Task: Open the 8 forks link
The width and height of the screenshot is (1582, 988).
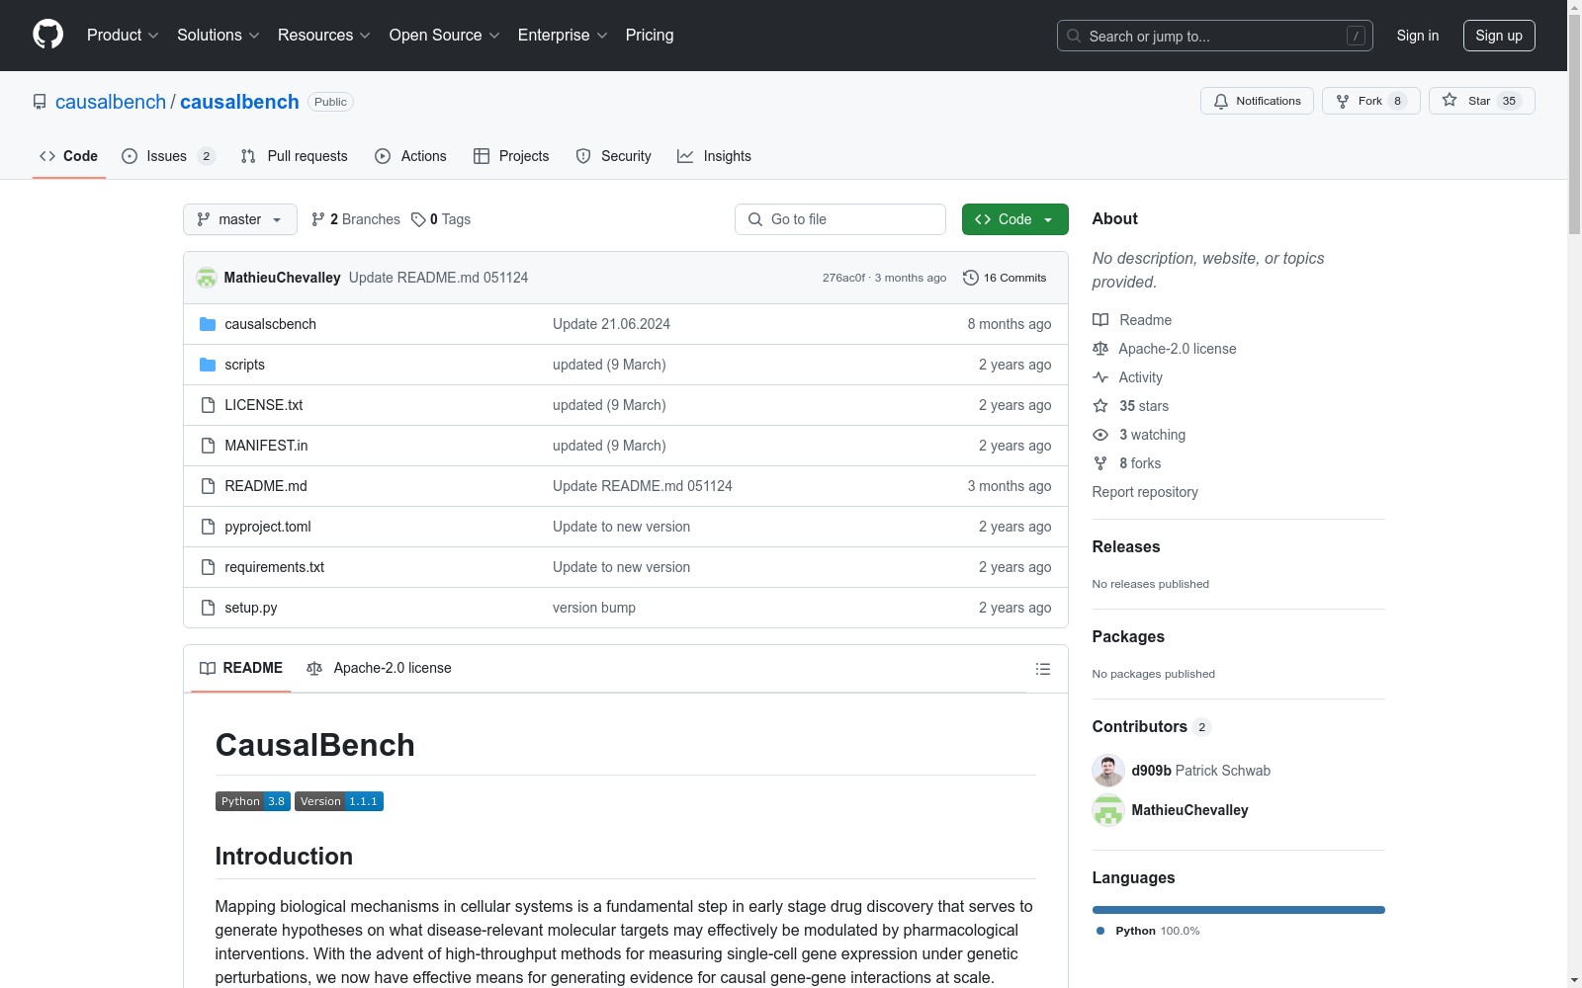Action: point(1127,463)
